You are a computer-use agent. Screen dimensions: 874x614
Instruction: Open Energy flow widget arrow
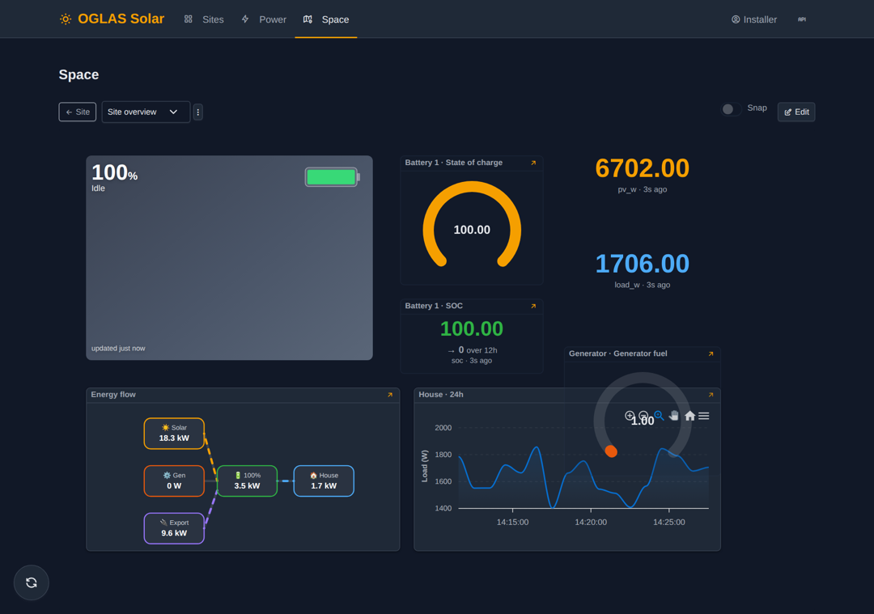point(390,395)
